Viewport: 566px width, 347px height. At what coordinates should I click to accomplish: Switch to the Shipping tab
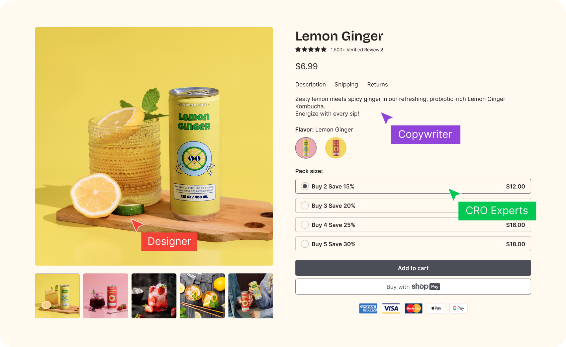coord(346,85)
